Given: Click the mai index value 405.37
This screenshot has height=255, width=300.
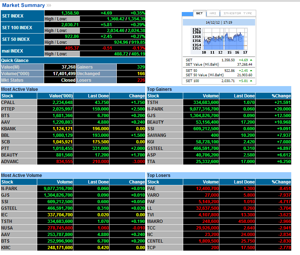Looking at the screenshot, I should 72,48.
